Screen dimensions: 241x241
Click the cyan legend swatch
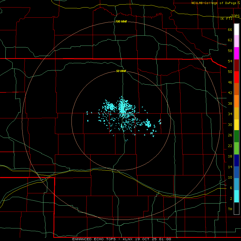click(x=236, y=197)
